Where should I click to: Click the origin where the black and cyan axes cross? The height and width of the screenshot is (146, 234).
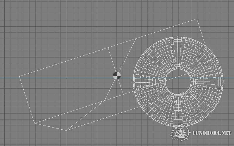coord(67,78)
